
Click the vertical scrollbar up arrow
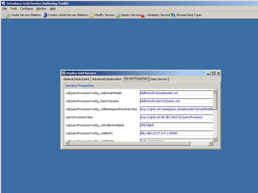[x=215, y=91]
